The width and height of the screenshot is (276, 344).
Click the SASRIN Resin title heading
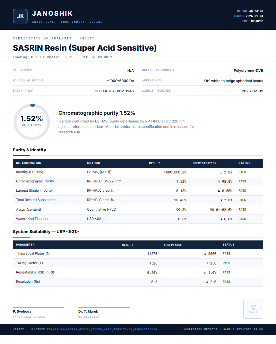(x=85, y=48)
